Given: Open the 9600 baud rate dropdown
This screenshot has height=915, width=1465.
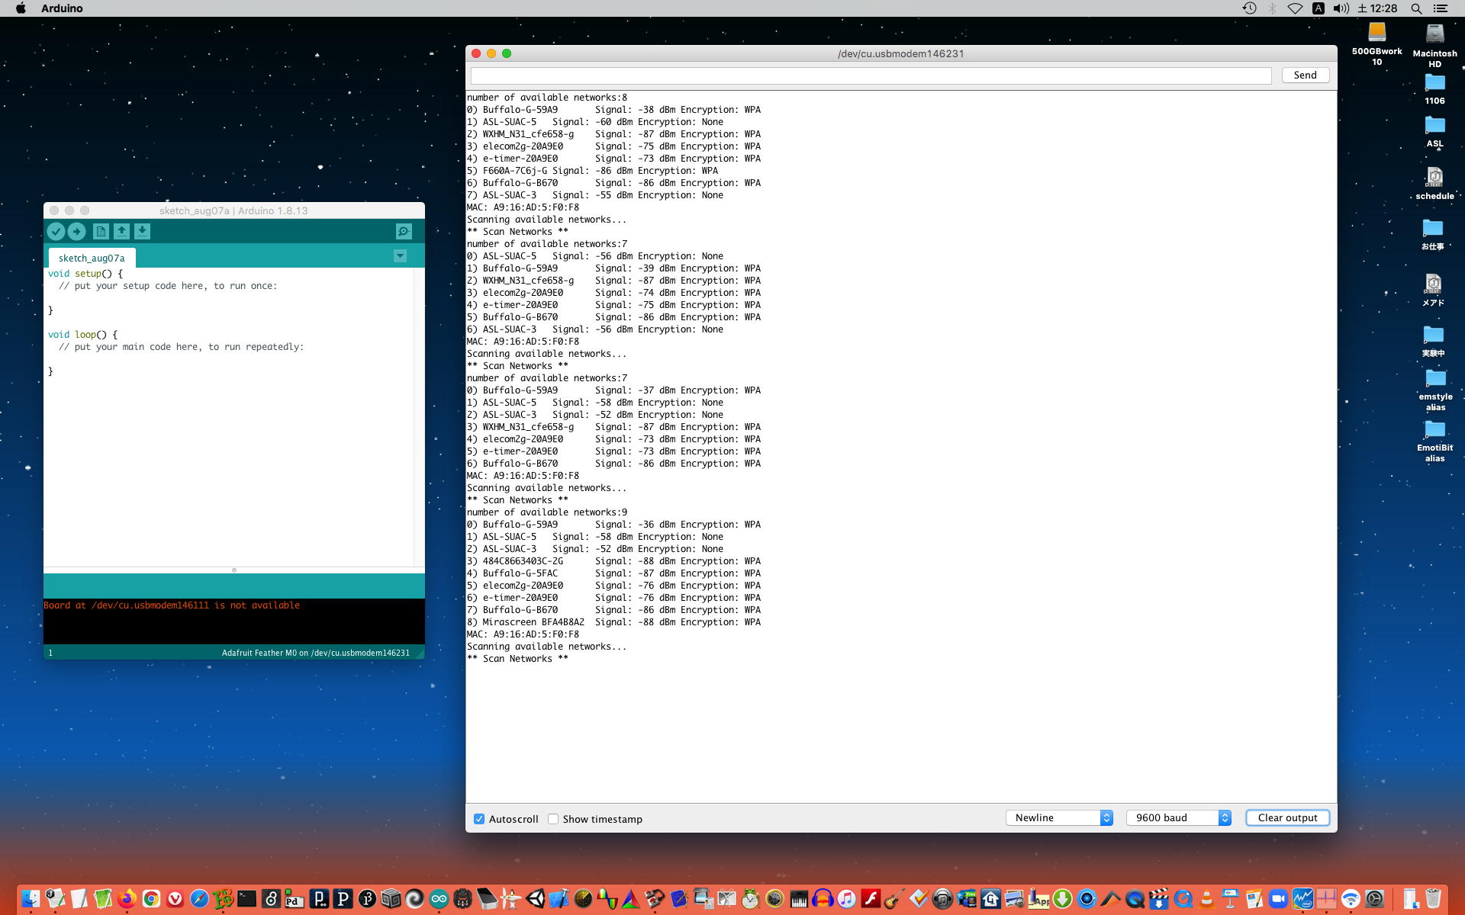Looking at the screenshot, I should coord(1179,817).
